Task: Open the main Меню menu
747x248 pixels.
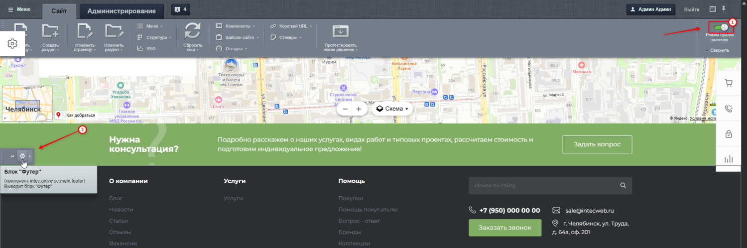Action: 19,9
